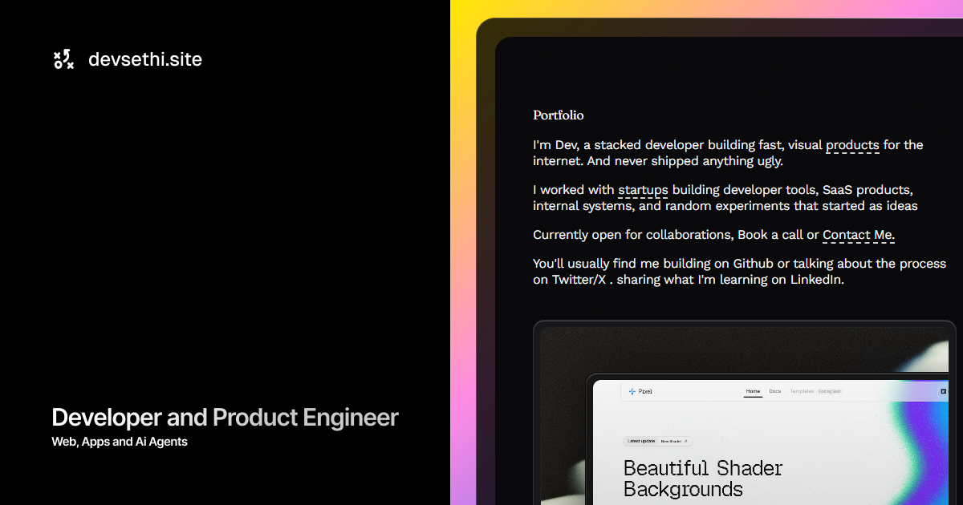Click the devsethi.site logo icon
This screenshot has height=505, width=963.
(63, 59)
